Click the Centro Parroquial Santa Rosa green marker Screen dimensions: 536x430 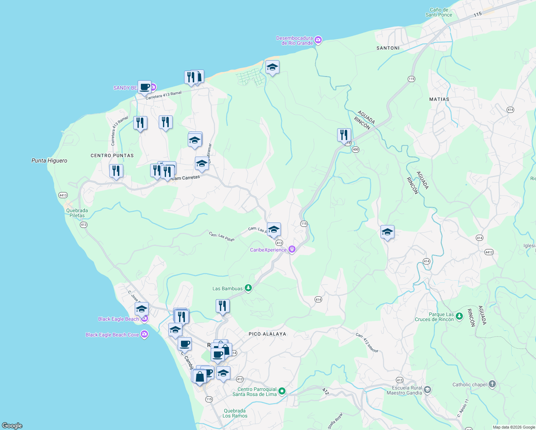(x=282, y=391)
